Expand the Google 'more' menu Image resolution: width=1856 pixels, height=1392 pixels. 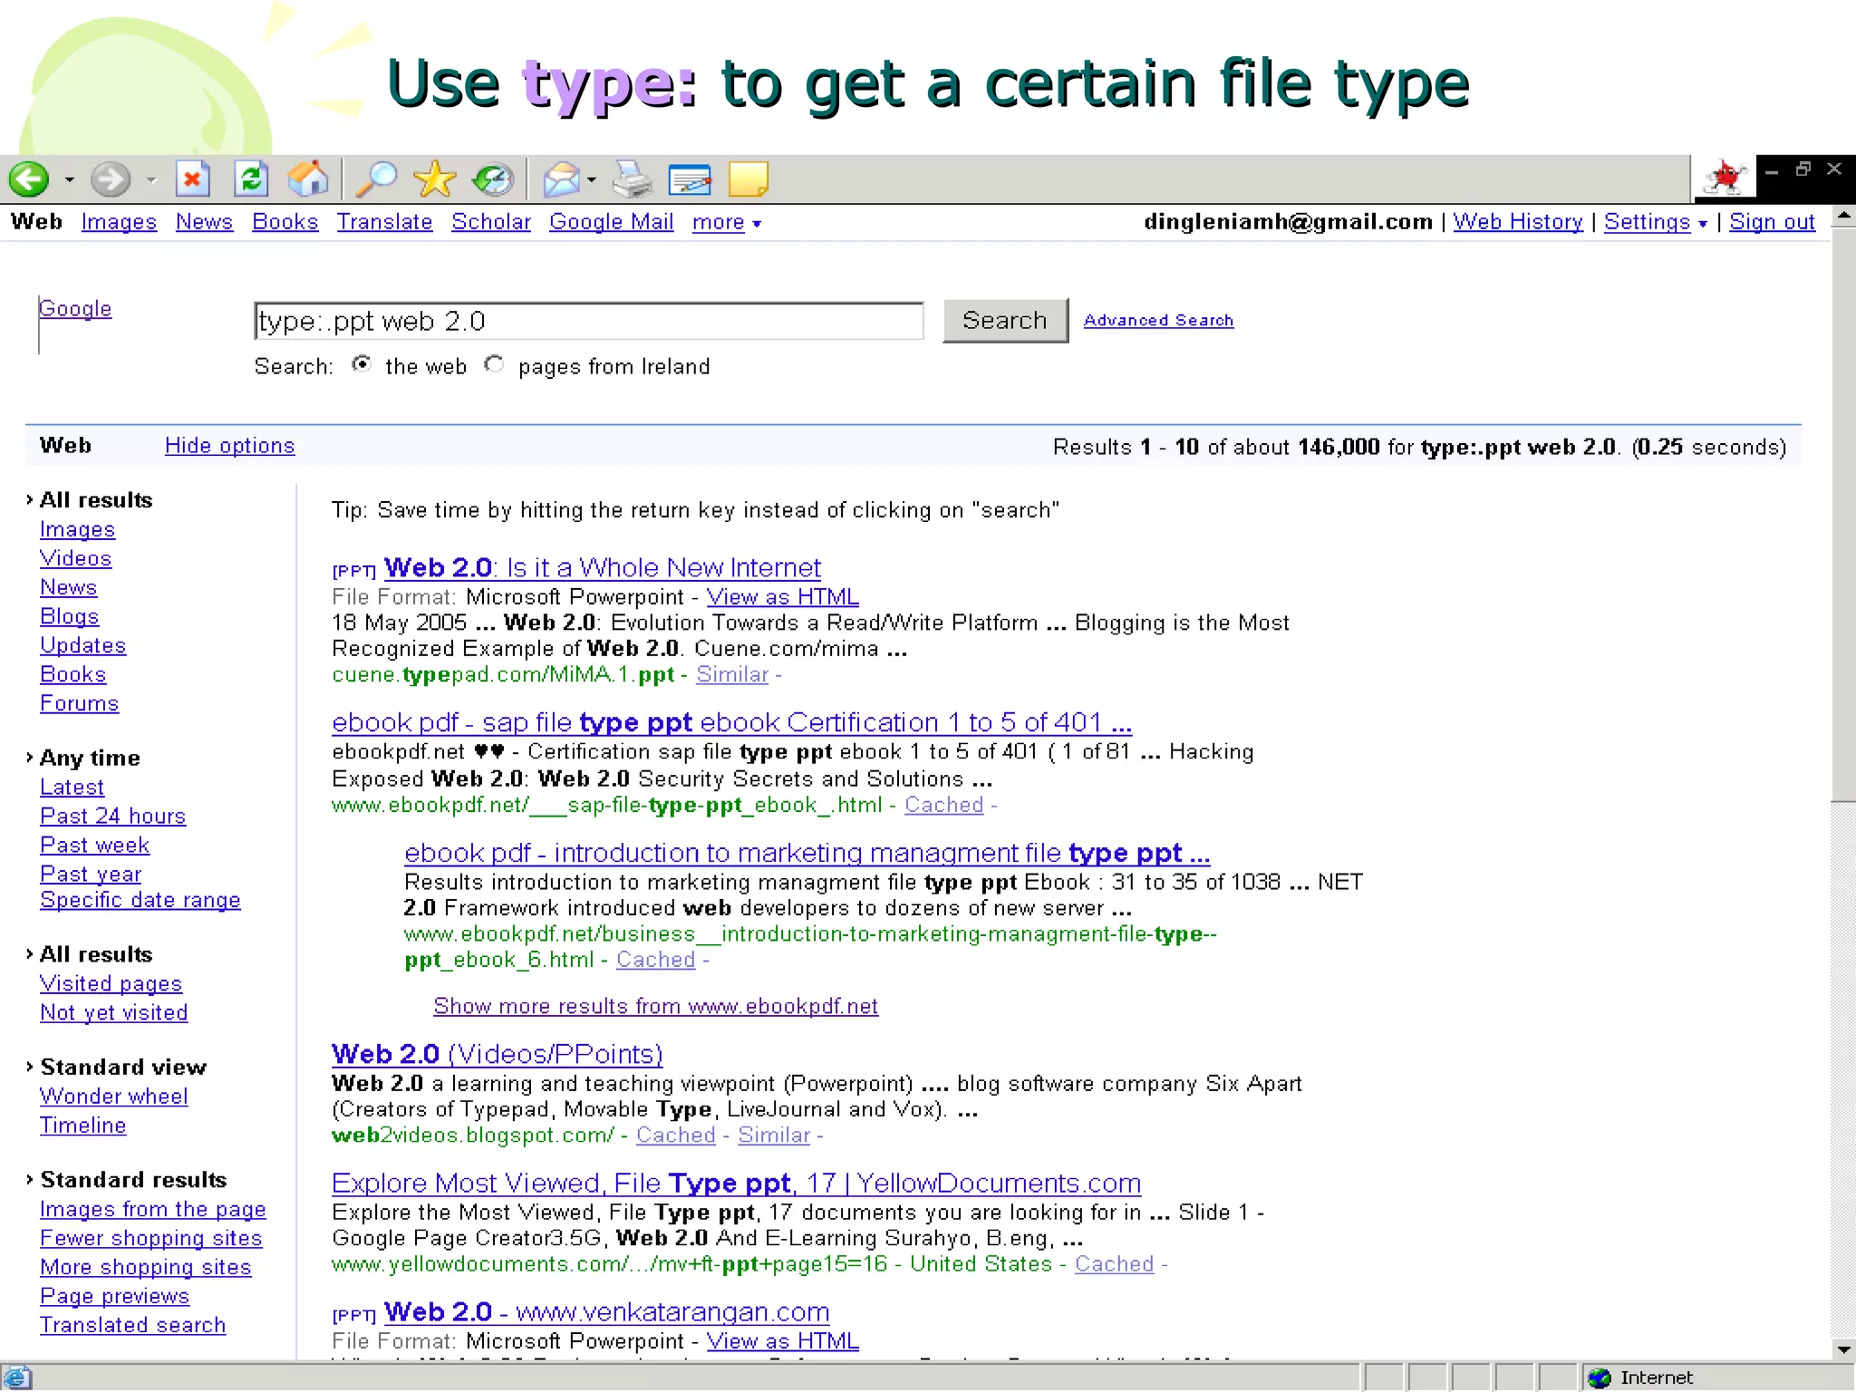(727, 222)
